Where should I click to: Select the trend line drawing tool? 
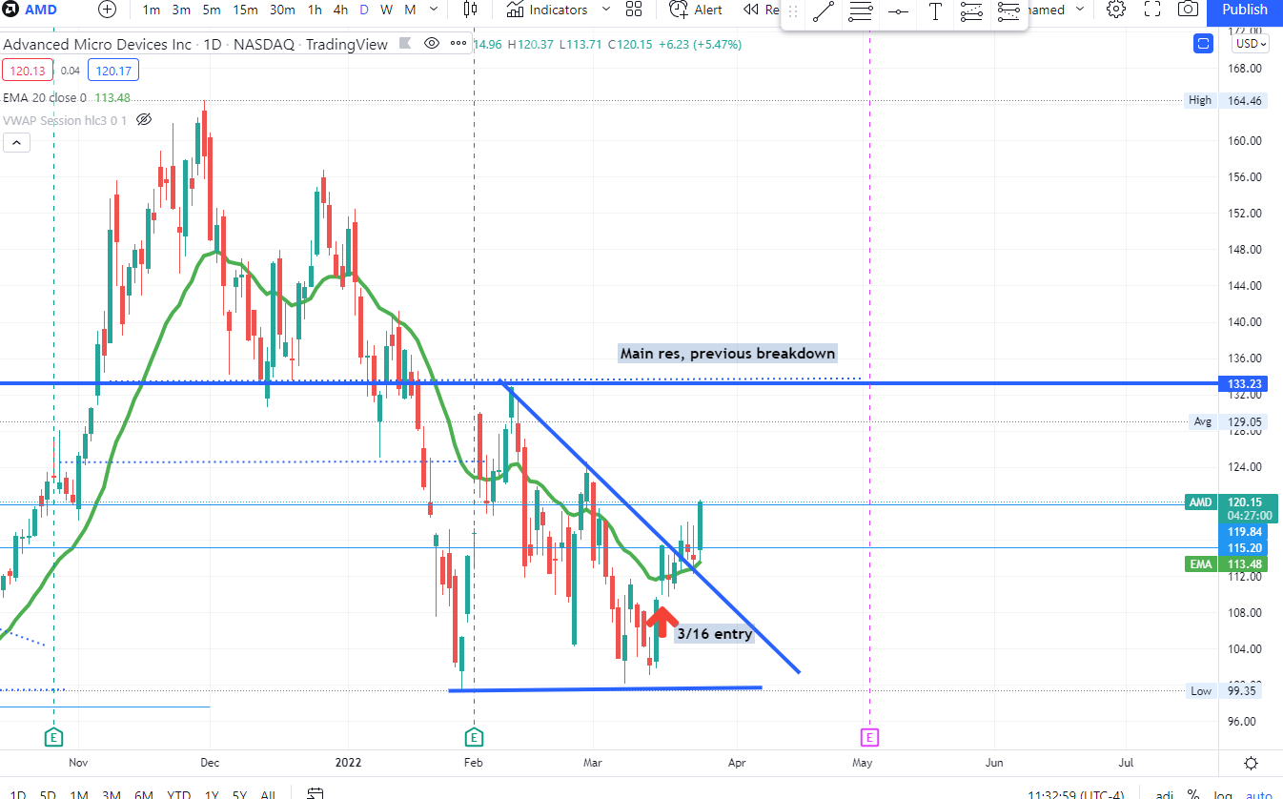824,12
